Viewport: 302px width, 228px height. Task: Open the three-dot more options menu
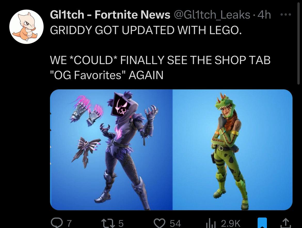(x=285, y=14)
